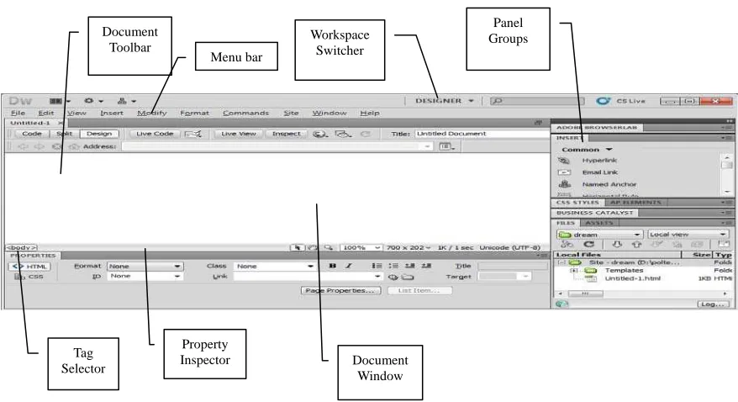Image resolution: width=738 pixels, height=402 pixels.
Task: Switch to Split view
Action: click(65, 134)
